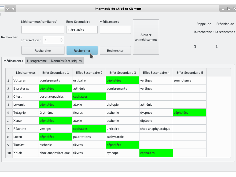Click the up-arrow icon in the title bar

coord(13,9)
